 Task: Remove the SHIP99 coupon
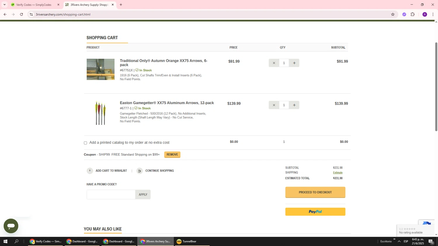pos(172,154)
